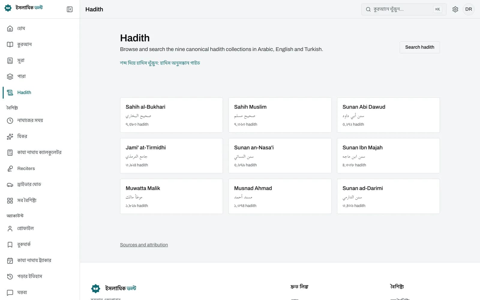
Task: Open পড়ার ইতিহাস in sidebar
Action: point(40,276)
